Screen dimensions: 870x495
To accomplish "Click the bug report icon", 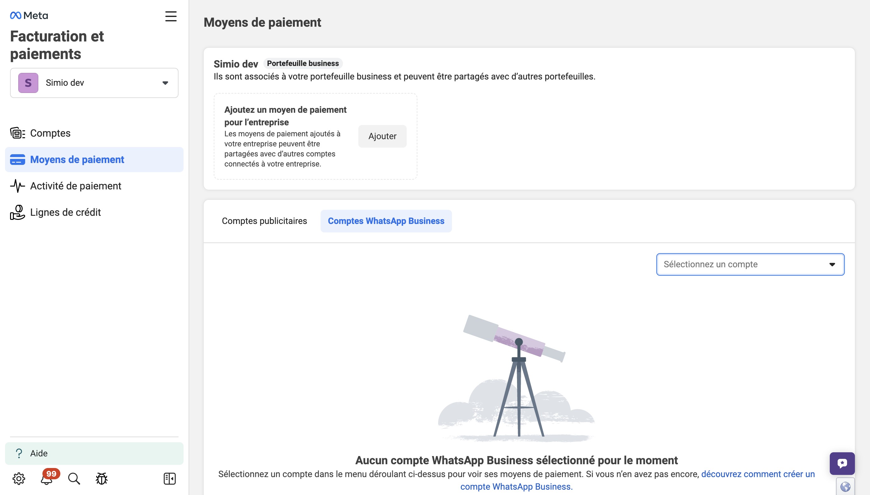I will (x=101, y=478).
